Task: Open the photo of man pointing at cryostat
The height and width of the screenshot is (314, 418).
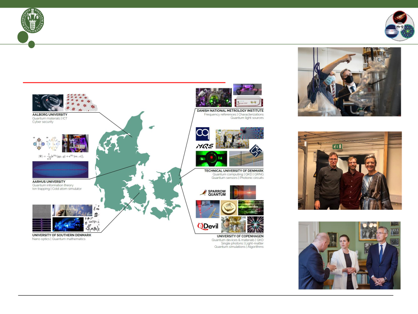Action: [349, 82]
